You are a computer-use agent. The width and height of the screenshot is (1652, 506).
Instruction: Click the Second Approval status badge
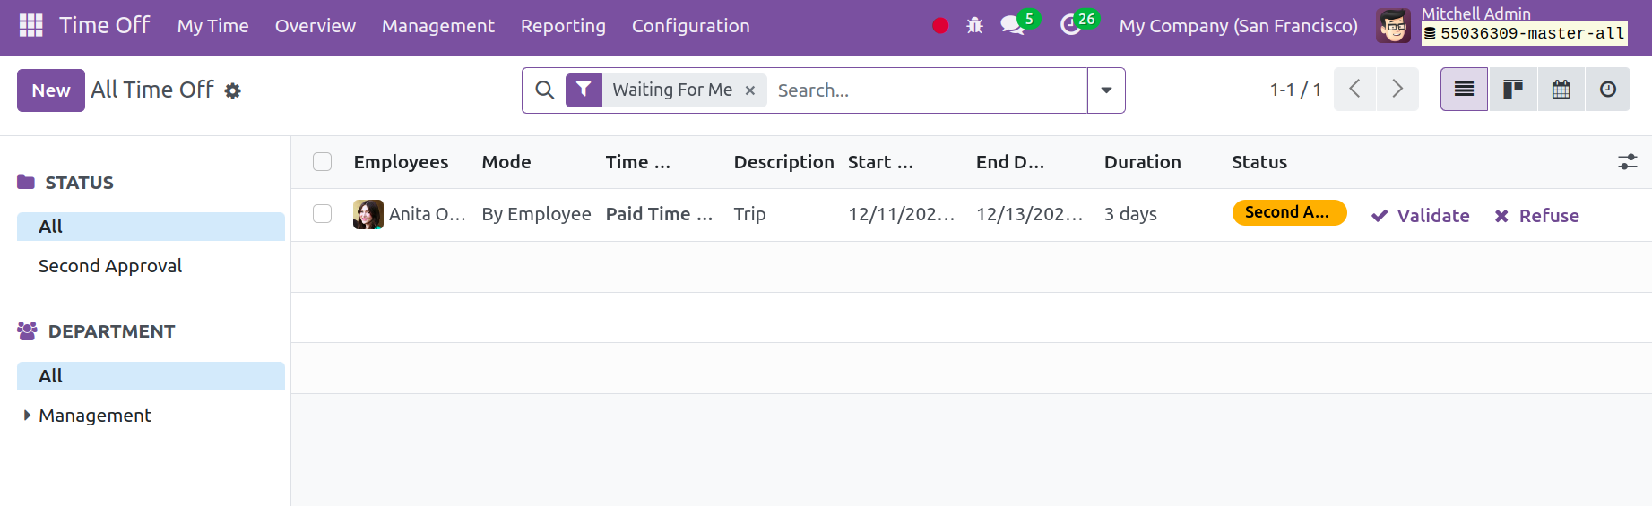coord(1289,212)
